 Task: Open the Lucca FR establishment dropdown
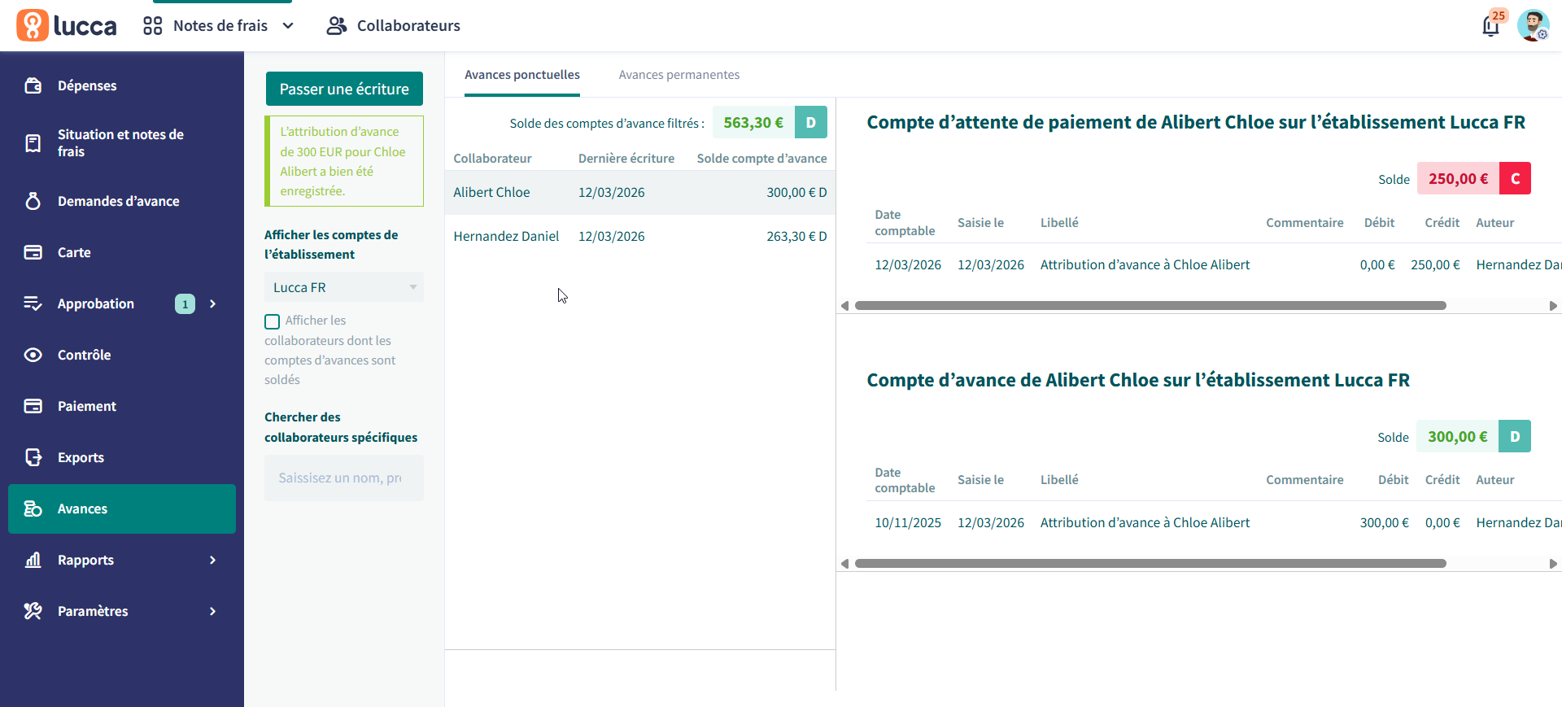click(344, 287)
